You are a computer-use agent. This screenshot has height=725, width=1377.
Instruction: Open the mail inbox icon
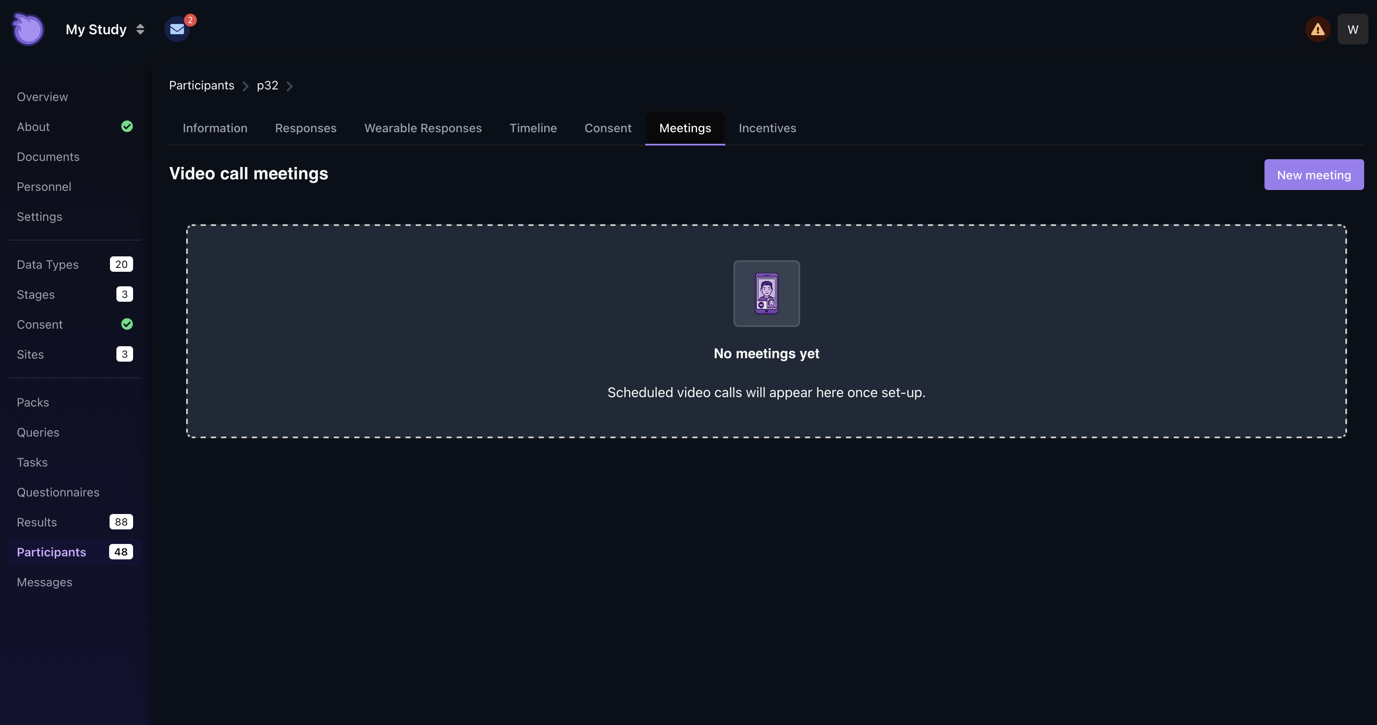(x=177, y=30)
